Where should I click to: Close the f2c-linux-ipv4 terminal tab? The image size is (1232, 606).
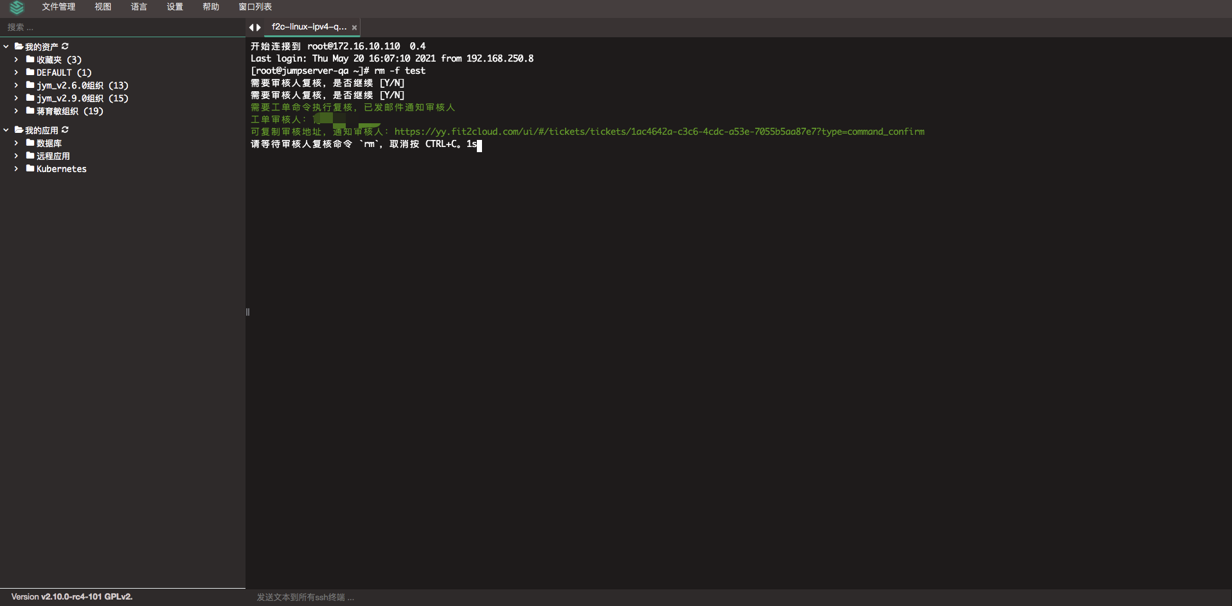pos(354,28)
